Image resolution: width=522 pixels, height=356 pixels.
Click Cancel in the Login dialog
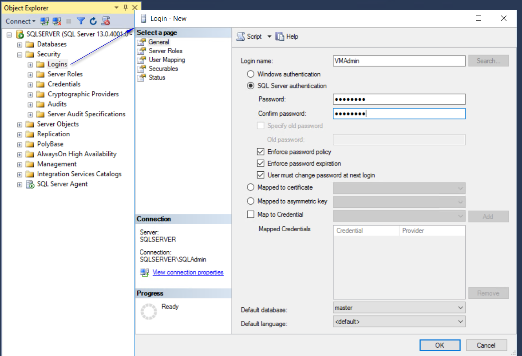(486, 345)
